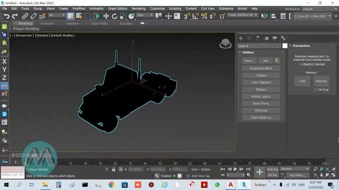Toggle the Auto Key button
339x190 pixels.
click(x=273, y=169)
